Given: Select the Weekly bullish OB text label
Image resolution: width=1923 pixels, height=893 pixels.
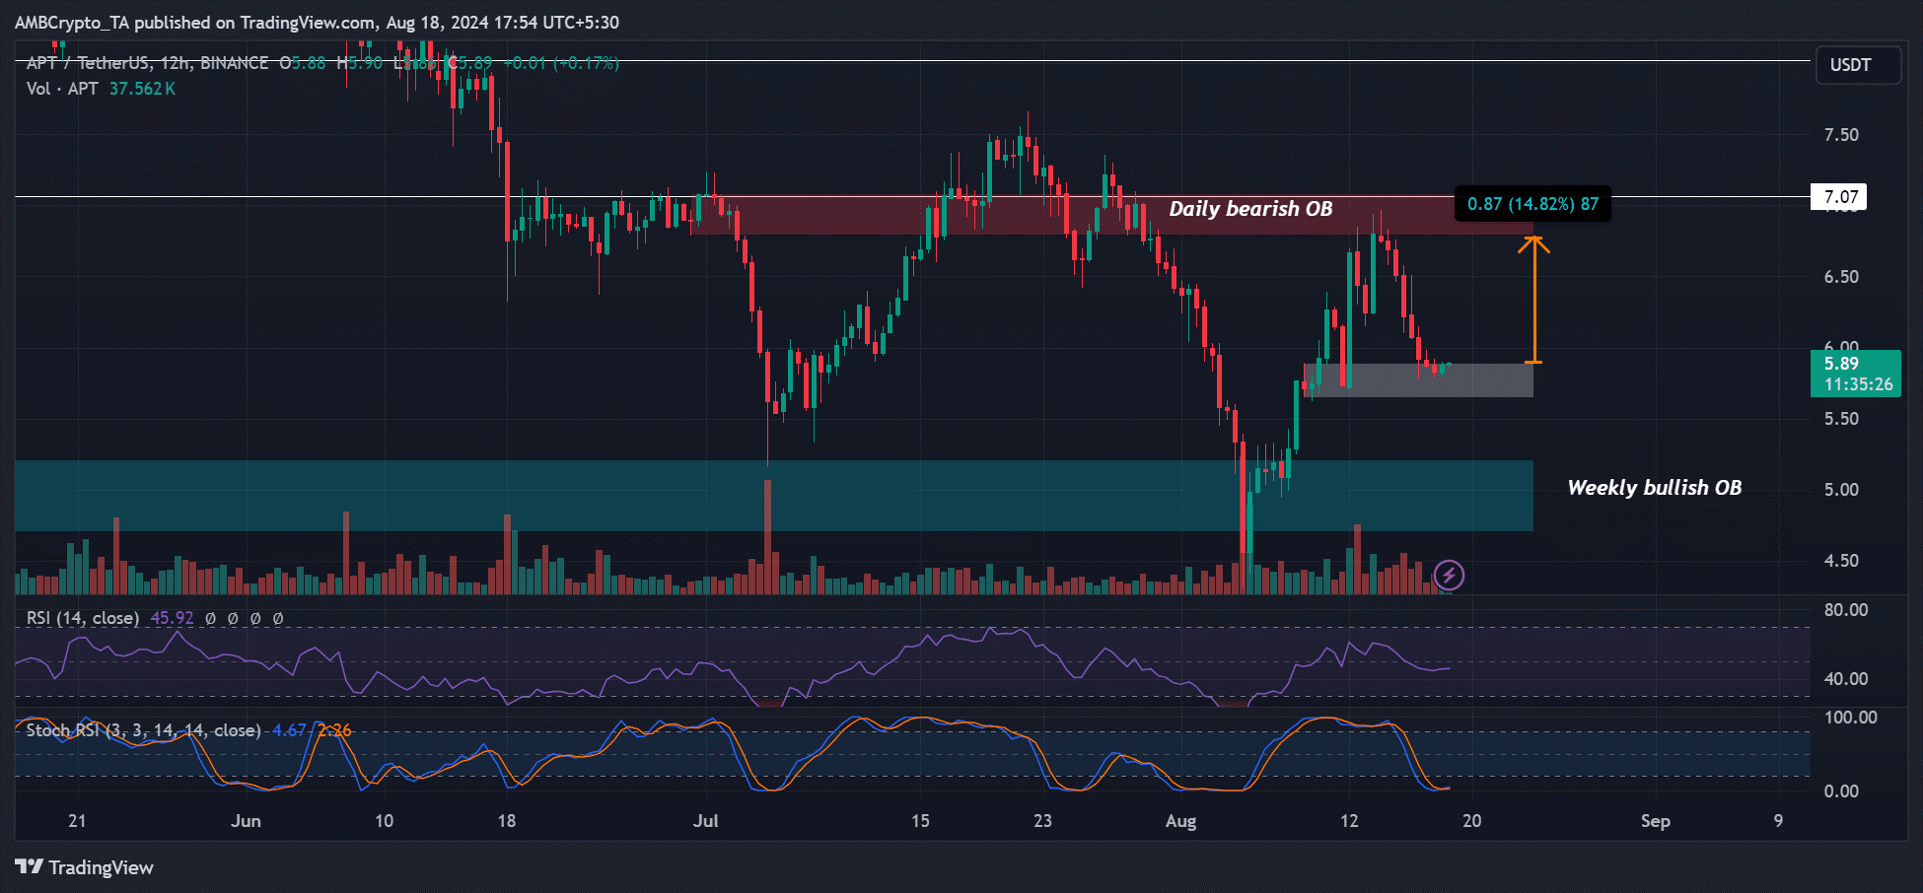Looking at the screenshot, I should pos(1654,488).
